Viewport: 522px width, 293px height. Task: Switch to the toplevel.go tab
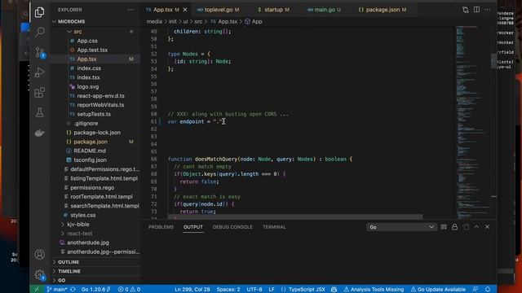click(219, 10)
